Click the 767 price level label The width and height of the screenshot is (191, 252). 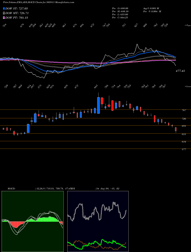tap(184, 110)
